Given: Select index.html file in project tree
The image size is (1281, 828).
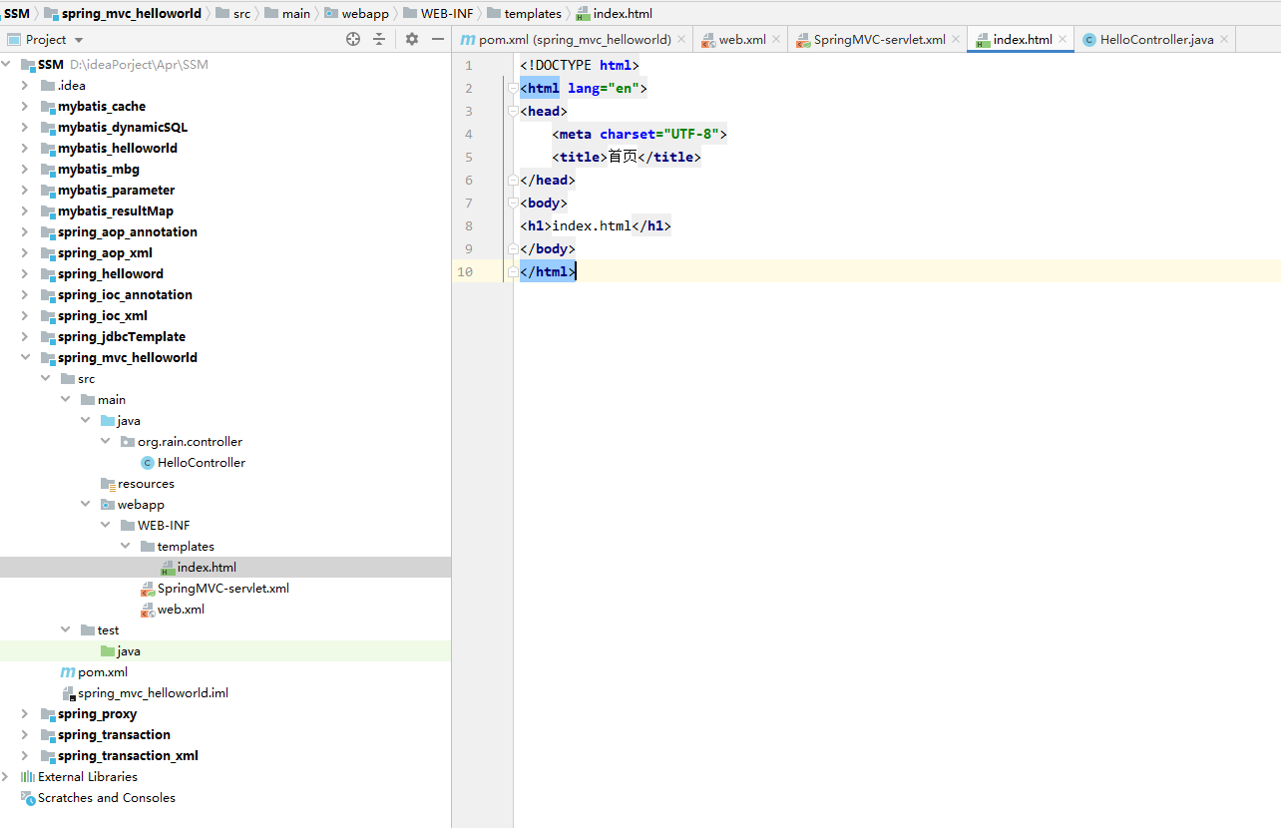Looking at the screenshot, I should (x=207, y=567).
